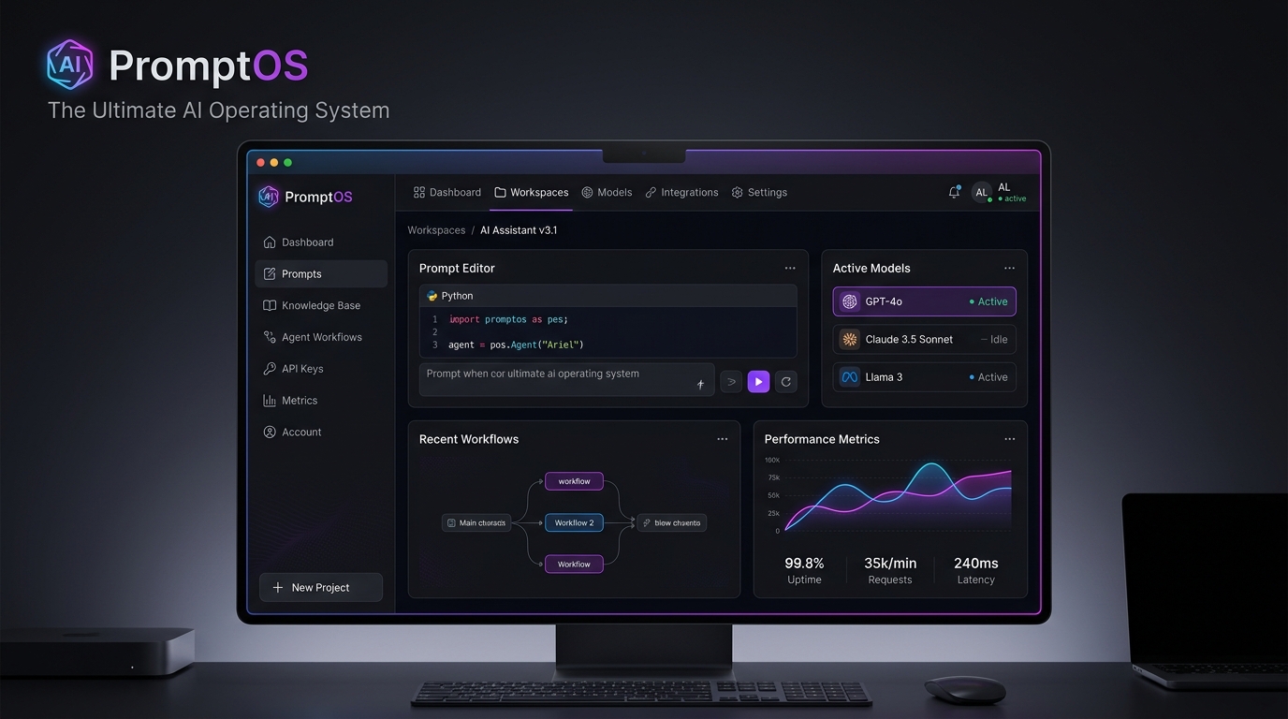Click the "35k/min" Requests value

pyautogui.click(x=890, y=564)
